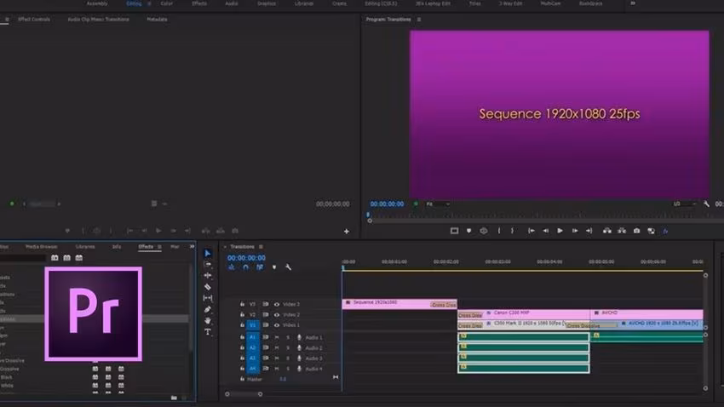Open Source Monitor button editor plus
This screenshot has height=407, width=724.
pos(347,232)
